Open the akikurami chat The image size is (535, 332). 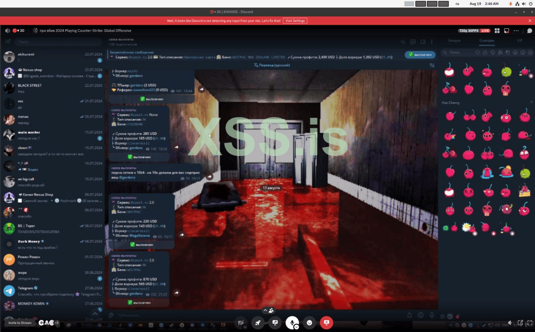52,57
